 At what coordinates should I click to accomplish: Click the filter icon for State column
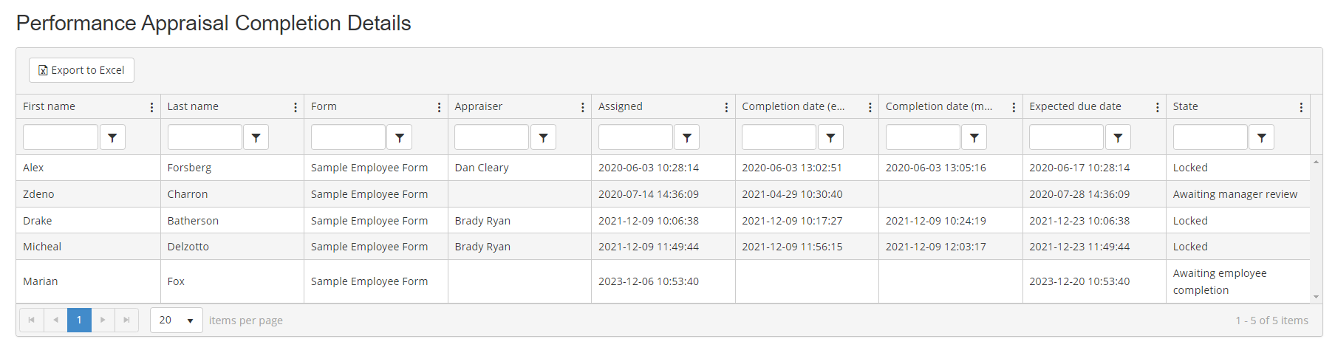click(x=1261, y=137)
